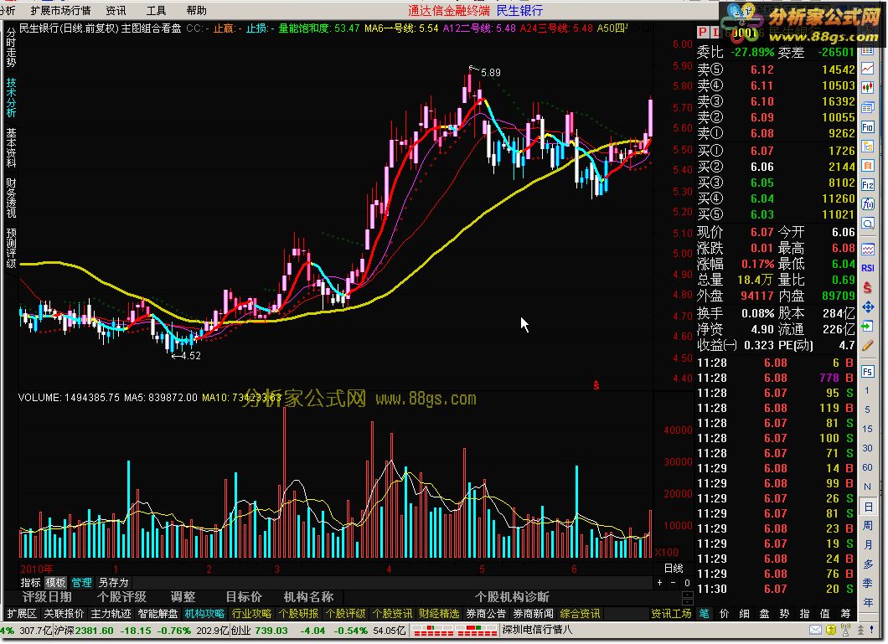888x644 pixels.
Task: Open the wave lines indicator icon
Action: coord(868,249)
